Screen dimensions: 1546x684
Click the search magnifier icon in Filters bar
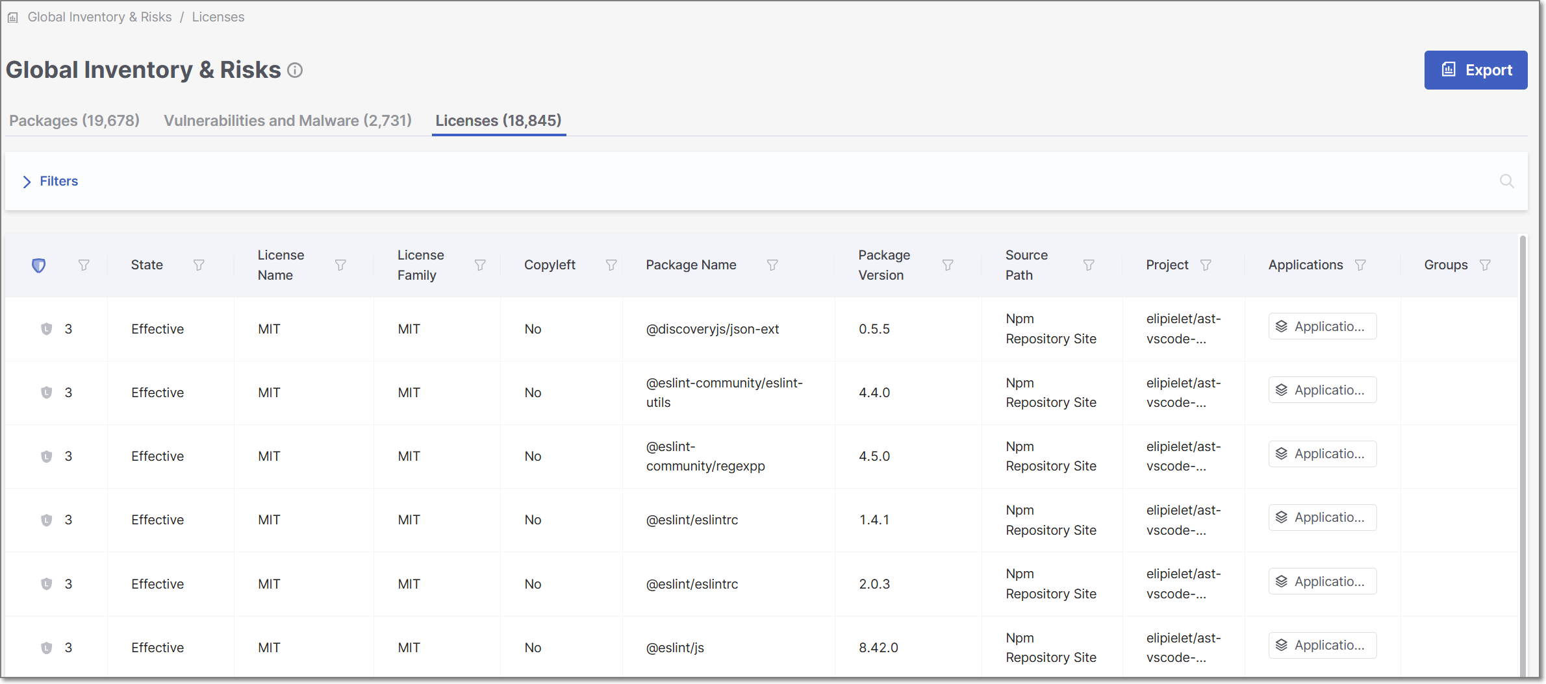tap(1506, 181)
